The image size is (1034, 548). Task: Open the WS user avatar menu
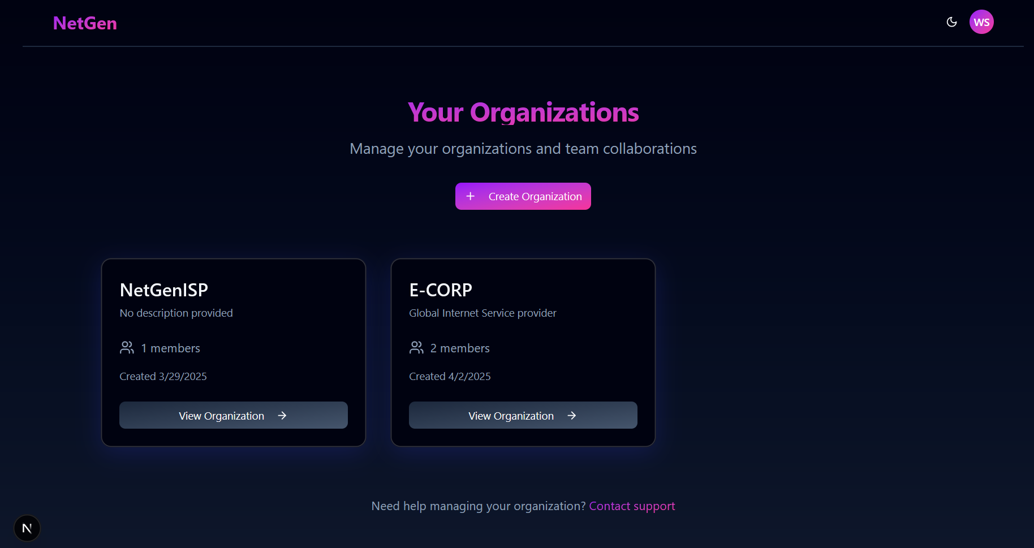pyautogui.click(x=981, y=22)
